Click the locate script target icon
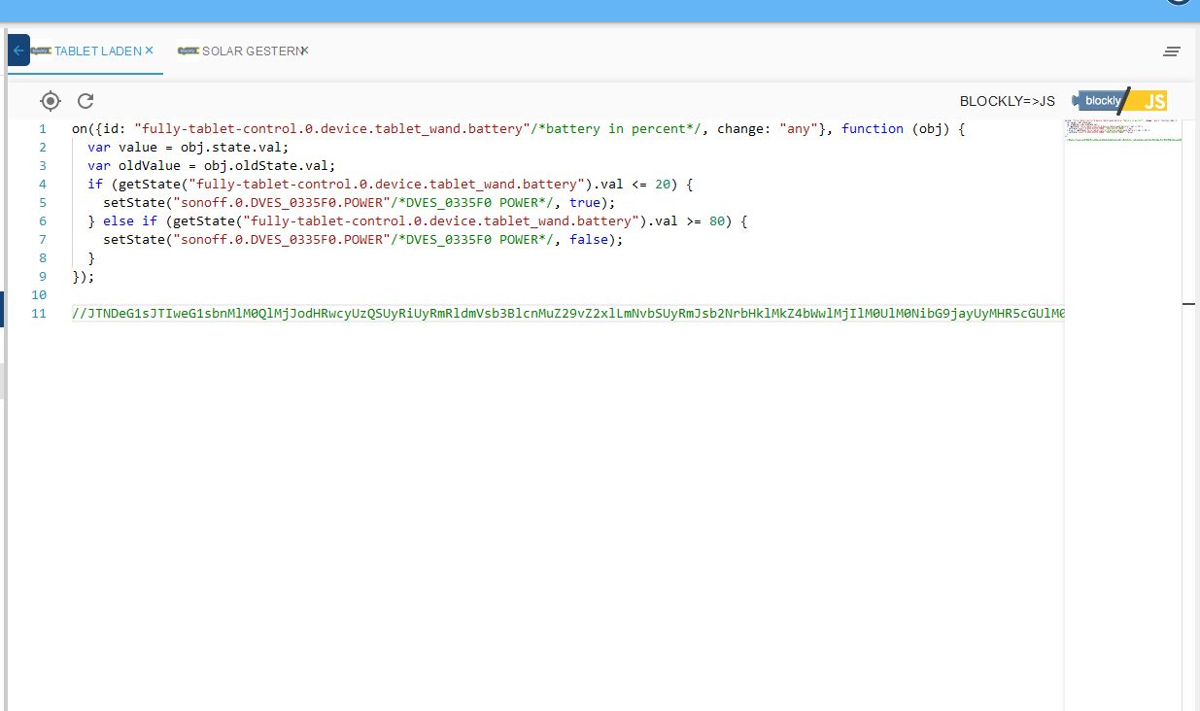Screen dimensions: 1200x711 click(x=51, y=101)
